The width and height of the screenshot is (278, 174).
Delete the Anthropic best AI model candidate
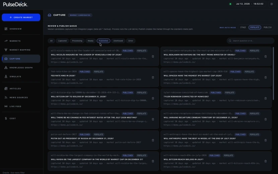point(266,140)
